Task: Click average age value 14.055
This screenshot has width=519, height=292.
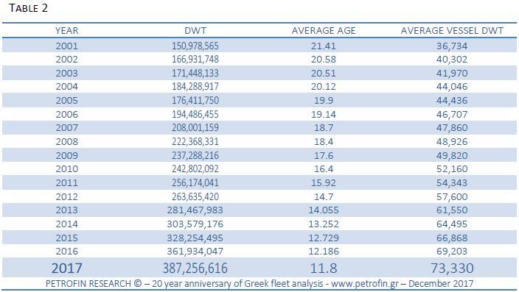Action: 324,210
